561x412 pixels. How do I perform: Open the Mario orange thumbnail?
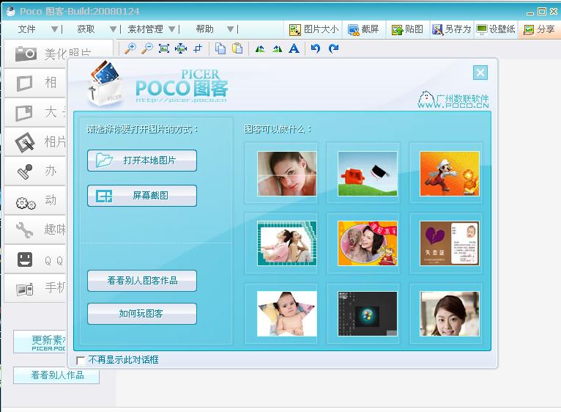click(x=450, y=174)
